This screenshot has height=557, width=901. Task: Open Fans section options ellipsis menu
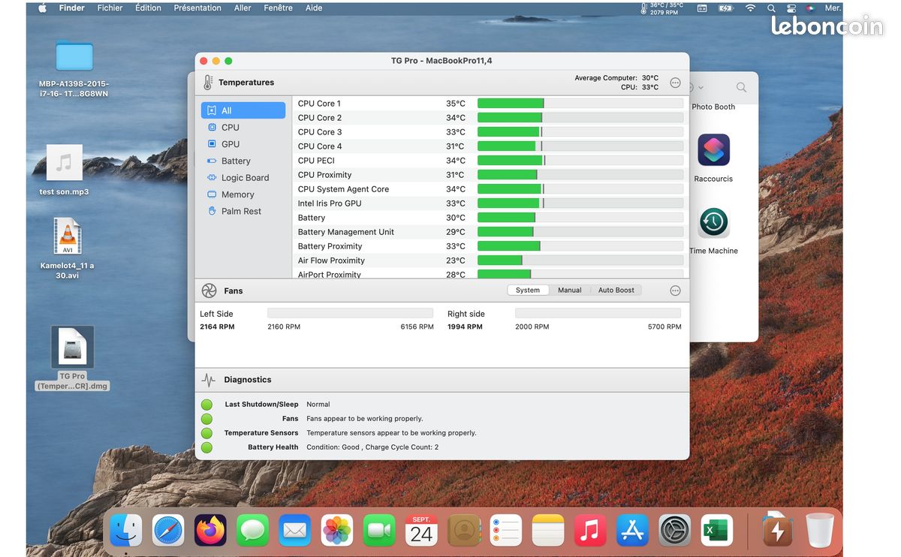pyautogui.click(x=675, y=291)
